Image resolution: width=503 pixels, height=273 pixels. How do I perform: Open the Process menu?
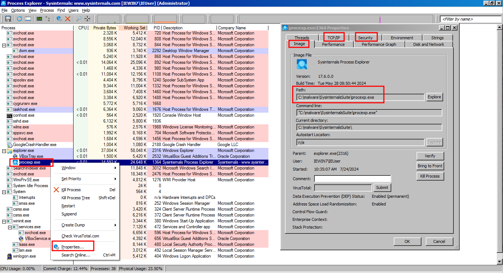47,10
